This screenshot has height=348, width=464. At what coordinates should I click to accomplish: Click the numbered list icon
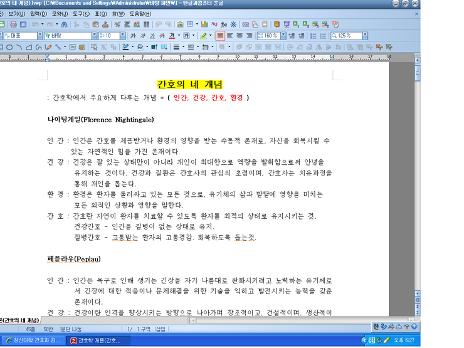314,36
